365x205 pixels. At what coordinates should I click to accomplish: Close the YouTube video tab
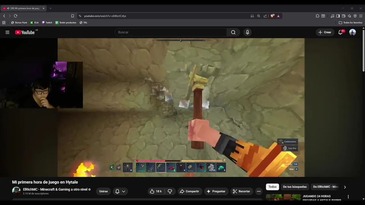click(x=43, y=8)
